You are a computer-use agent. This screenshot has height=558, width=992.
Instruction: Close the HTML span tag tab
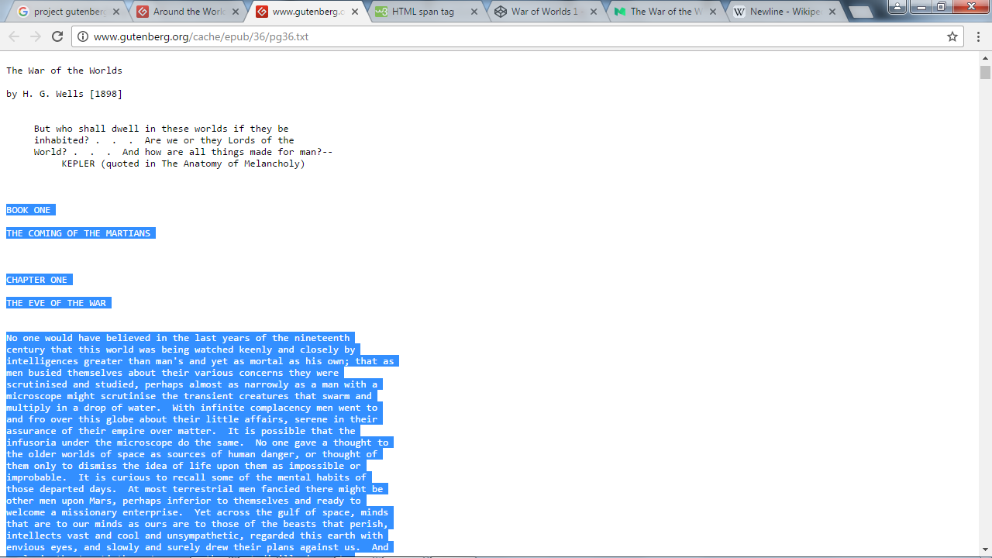point(474,12)
